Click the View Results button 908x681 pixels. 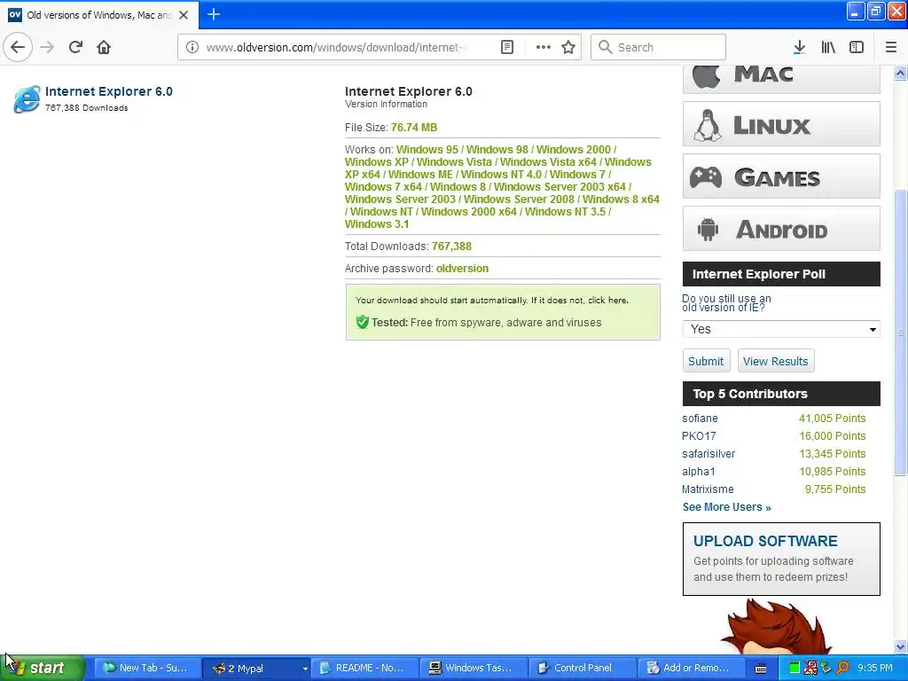coord(775,361)
